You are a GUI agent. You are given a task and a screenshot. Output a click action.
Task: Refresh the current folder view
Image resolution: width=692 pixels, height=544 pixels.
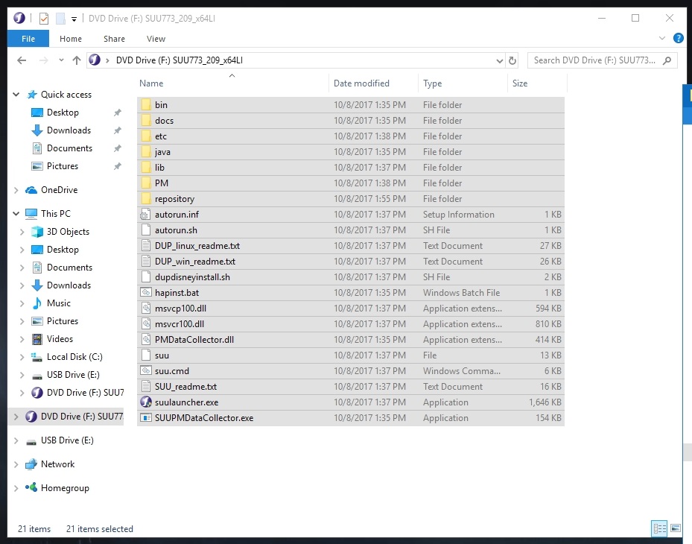point(512,61)
